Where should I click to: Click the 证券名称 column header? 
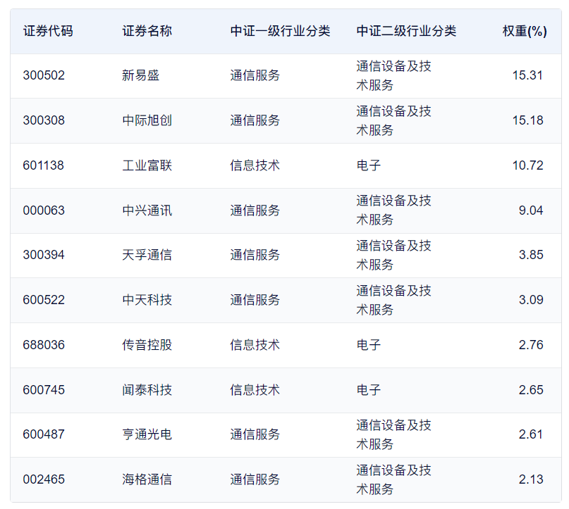[x=147, y=31]
